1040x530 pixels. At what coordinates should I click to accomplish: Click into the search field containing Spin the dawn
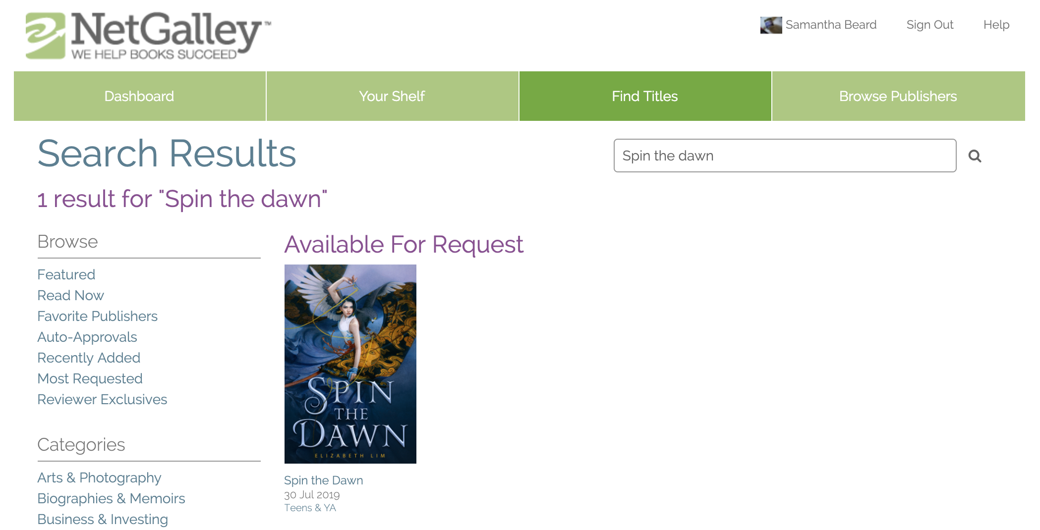(x=785, y=156)
